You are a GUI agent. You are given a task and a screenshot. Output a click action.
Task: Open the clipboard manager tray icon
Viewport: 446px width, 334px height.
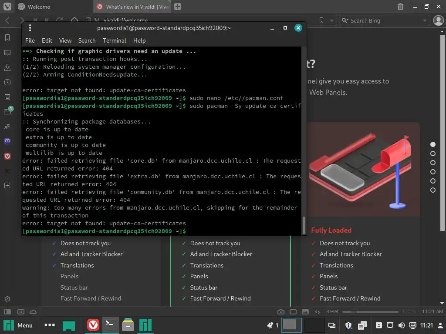(362, 325)
